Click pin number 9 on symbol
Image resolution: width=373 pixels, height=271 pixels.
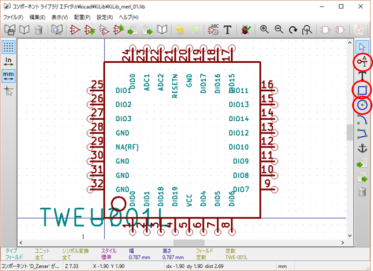click(x=267, y=184)
